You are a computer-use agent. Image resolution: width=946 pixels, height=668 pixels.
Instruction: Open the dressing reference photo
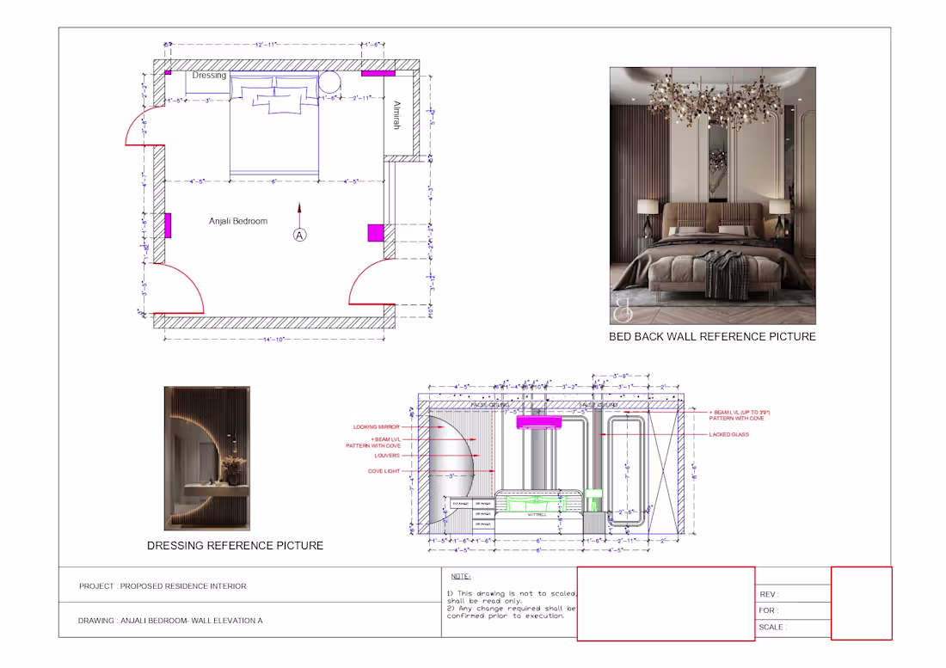[207, 458]
